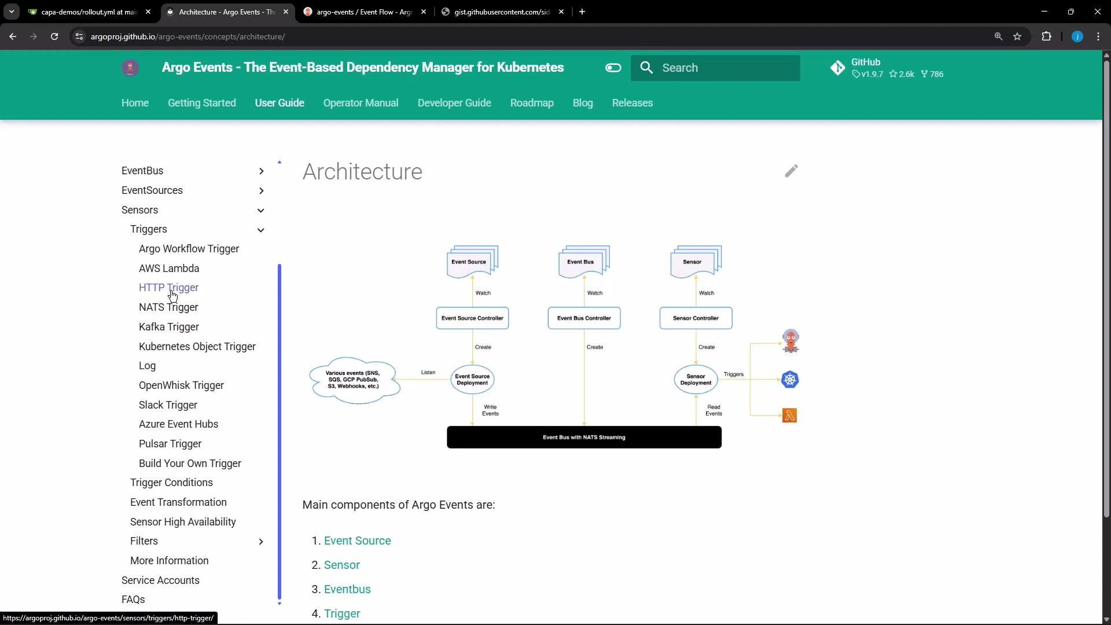Open site information icon in address bar
Screen dimensions: 1111x625
click(79, 36)
